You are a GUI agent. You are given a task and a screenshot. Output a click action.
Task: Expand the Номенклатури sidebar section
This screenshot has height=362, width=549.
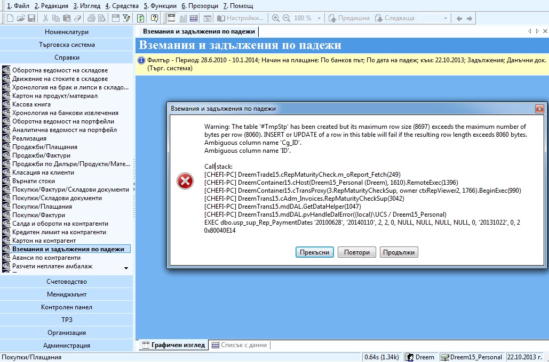pos(66,32)
